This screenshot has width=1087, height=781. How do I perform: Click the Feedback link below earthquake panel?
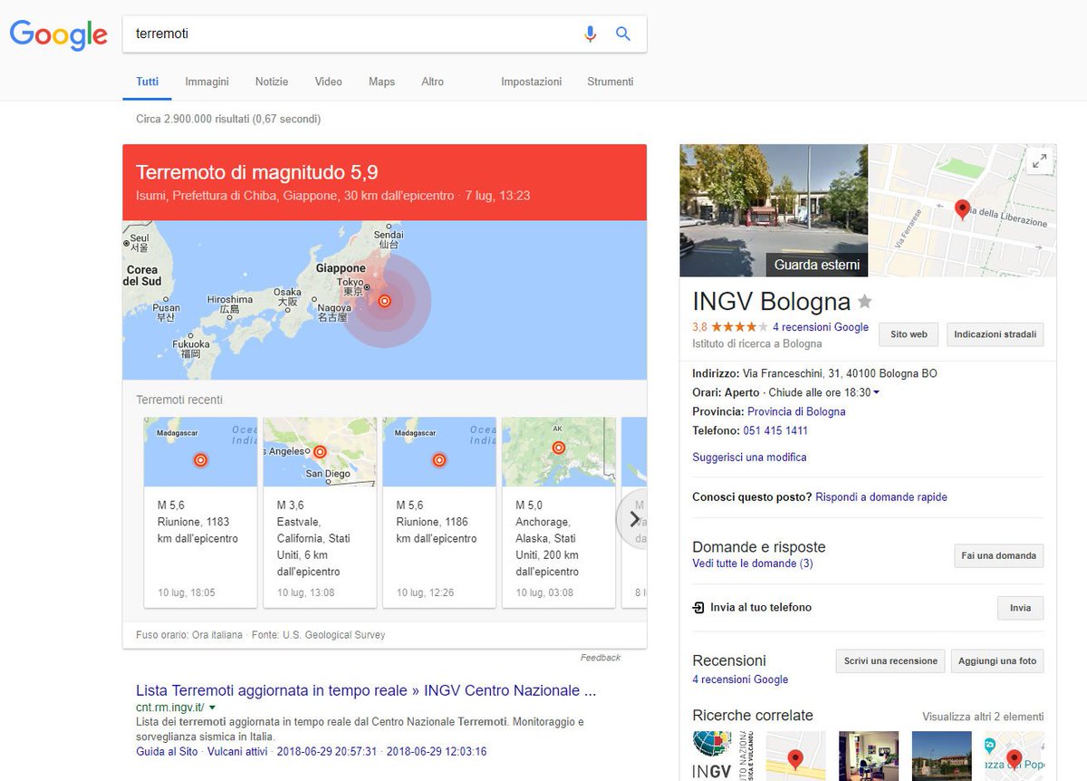pos(601,658)
